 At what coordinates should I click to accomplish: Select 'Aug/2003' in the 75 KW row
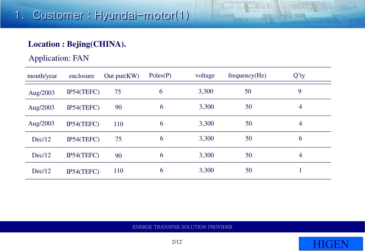point(41,93)
